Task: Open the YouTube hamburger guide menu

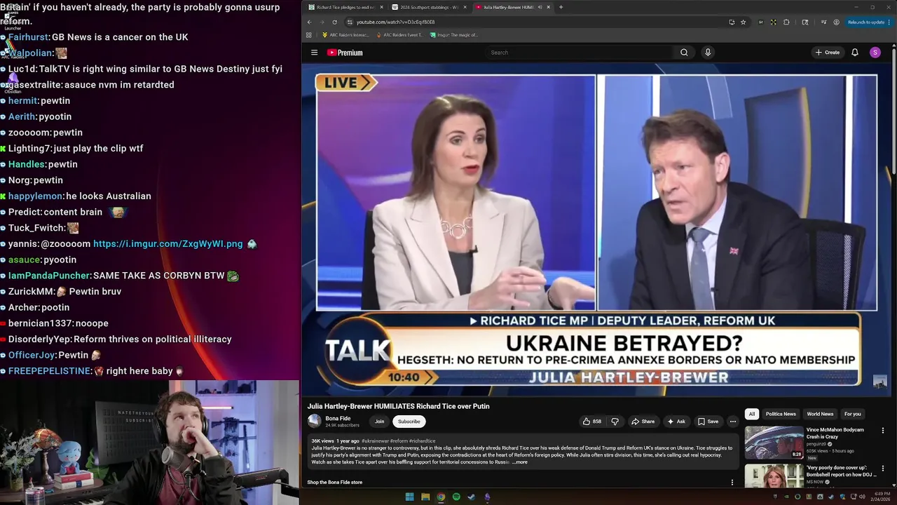Action: pyautogui.click(x=314, y=53)
